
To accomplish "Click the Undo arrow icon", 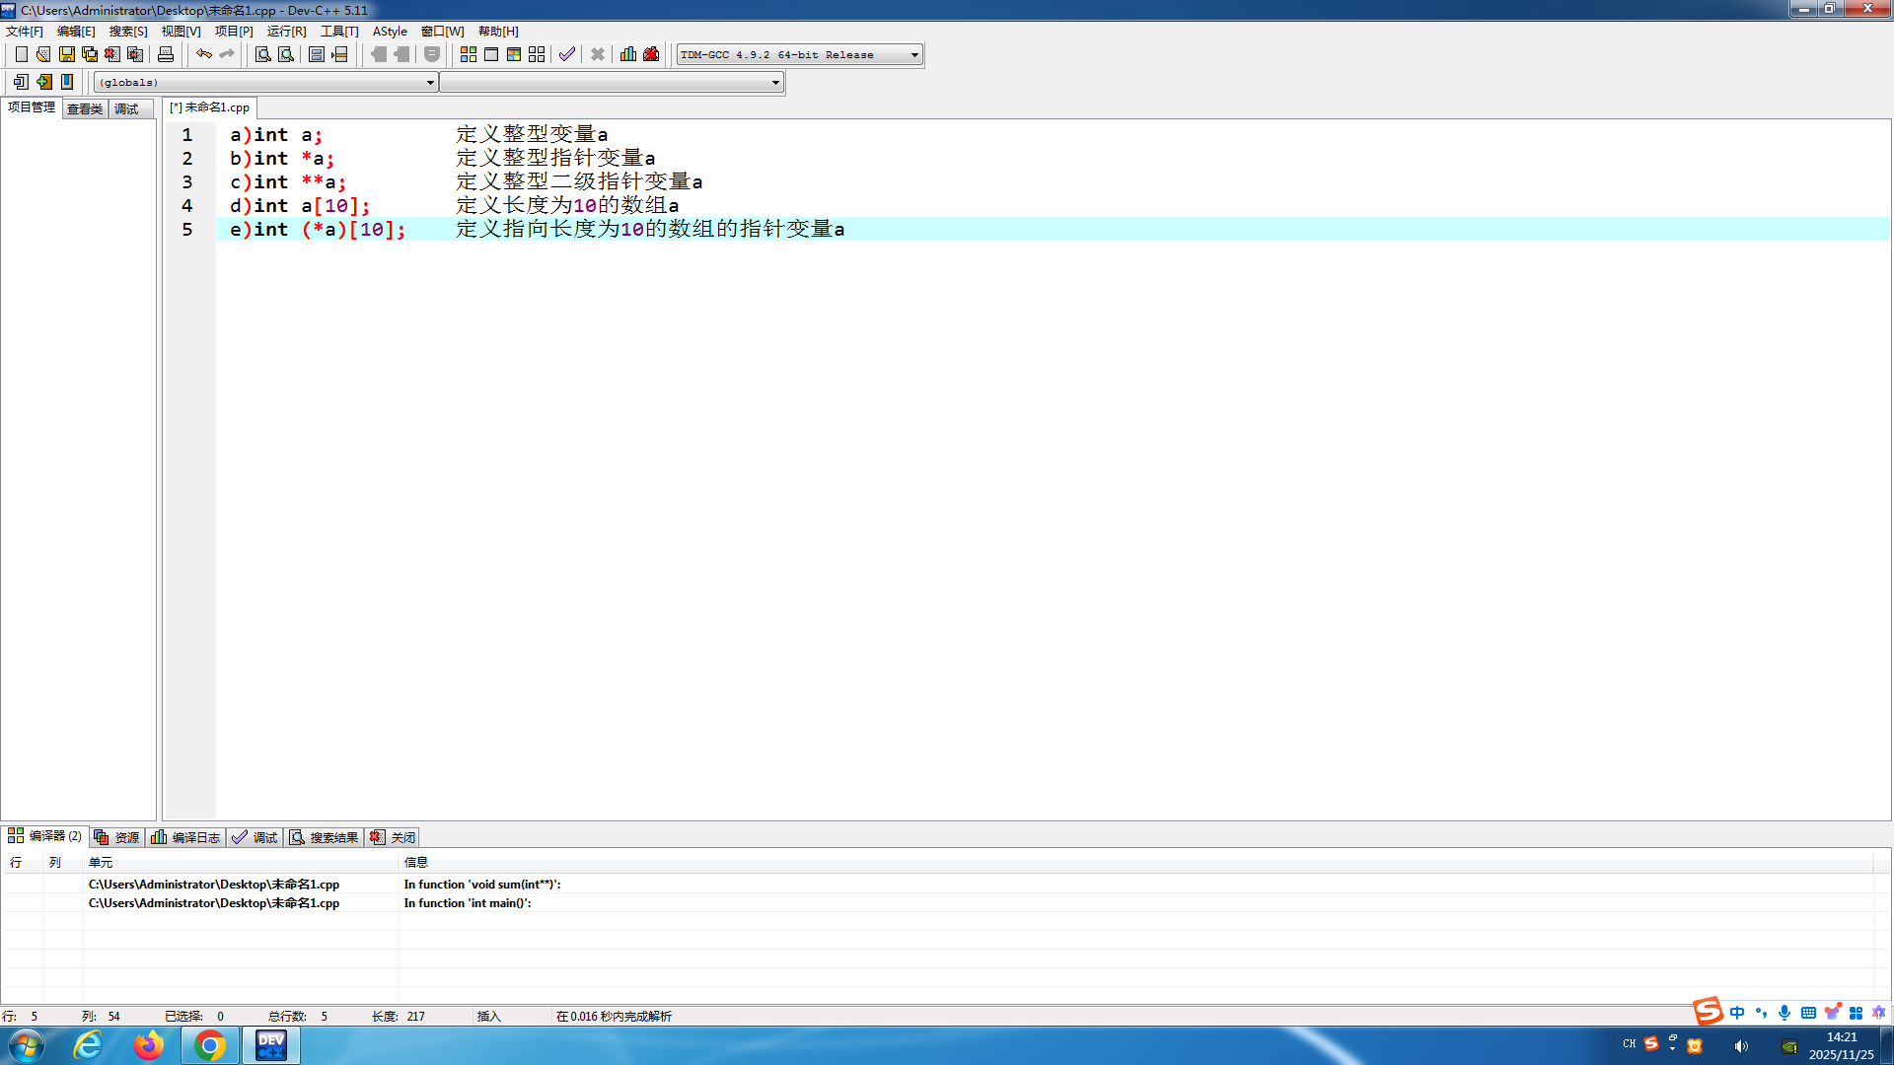I will click(203, 54).
